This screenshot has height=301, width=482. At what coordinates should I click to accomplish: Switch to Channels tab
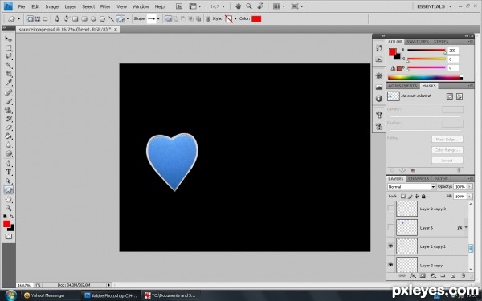419,179
